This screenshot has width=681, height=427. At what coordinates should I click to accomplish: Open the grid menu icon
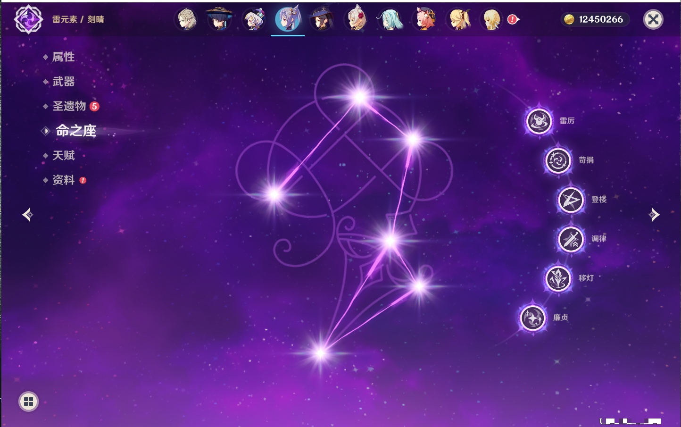(x=28, y=402)
